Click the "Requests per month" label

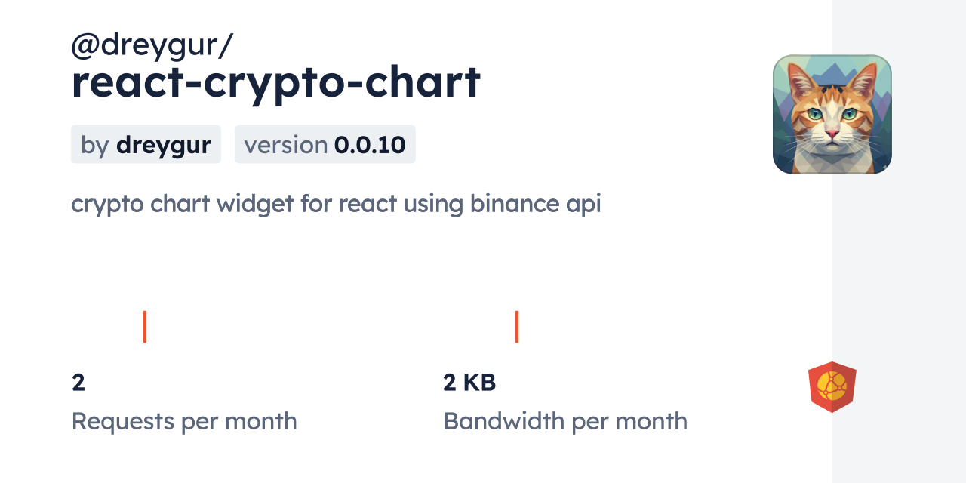[183, 421]
